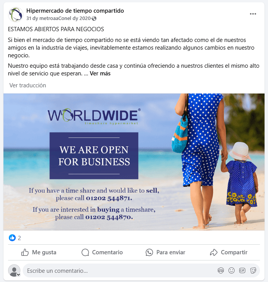
Task: Open the emoji picker in comment box
Action: 232,270
